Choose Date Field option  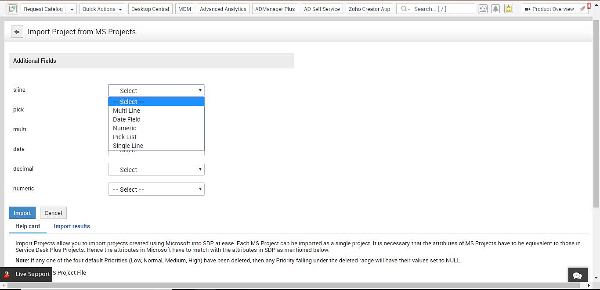tap(156, 119)
